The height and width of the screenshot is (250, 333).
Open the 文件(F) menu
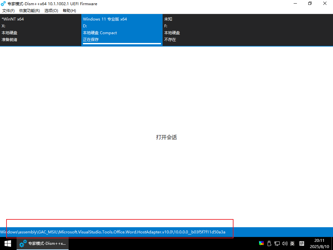coord(8,11)
